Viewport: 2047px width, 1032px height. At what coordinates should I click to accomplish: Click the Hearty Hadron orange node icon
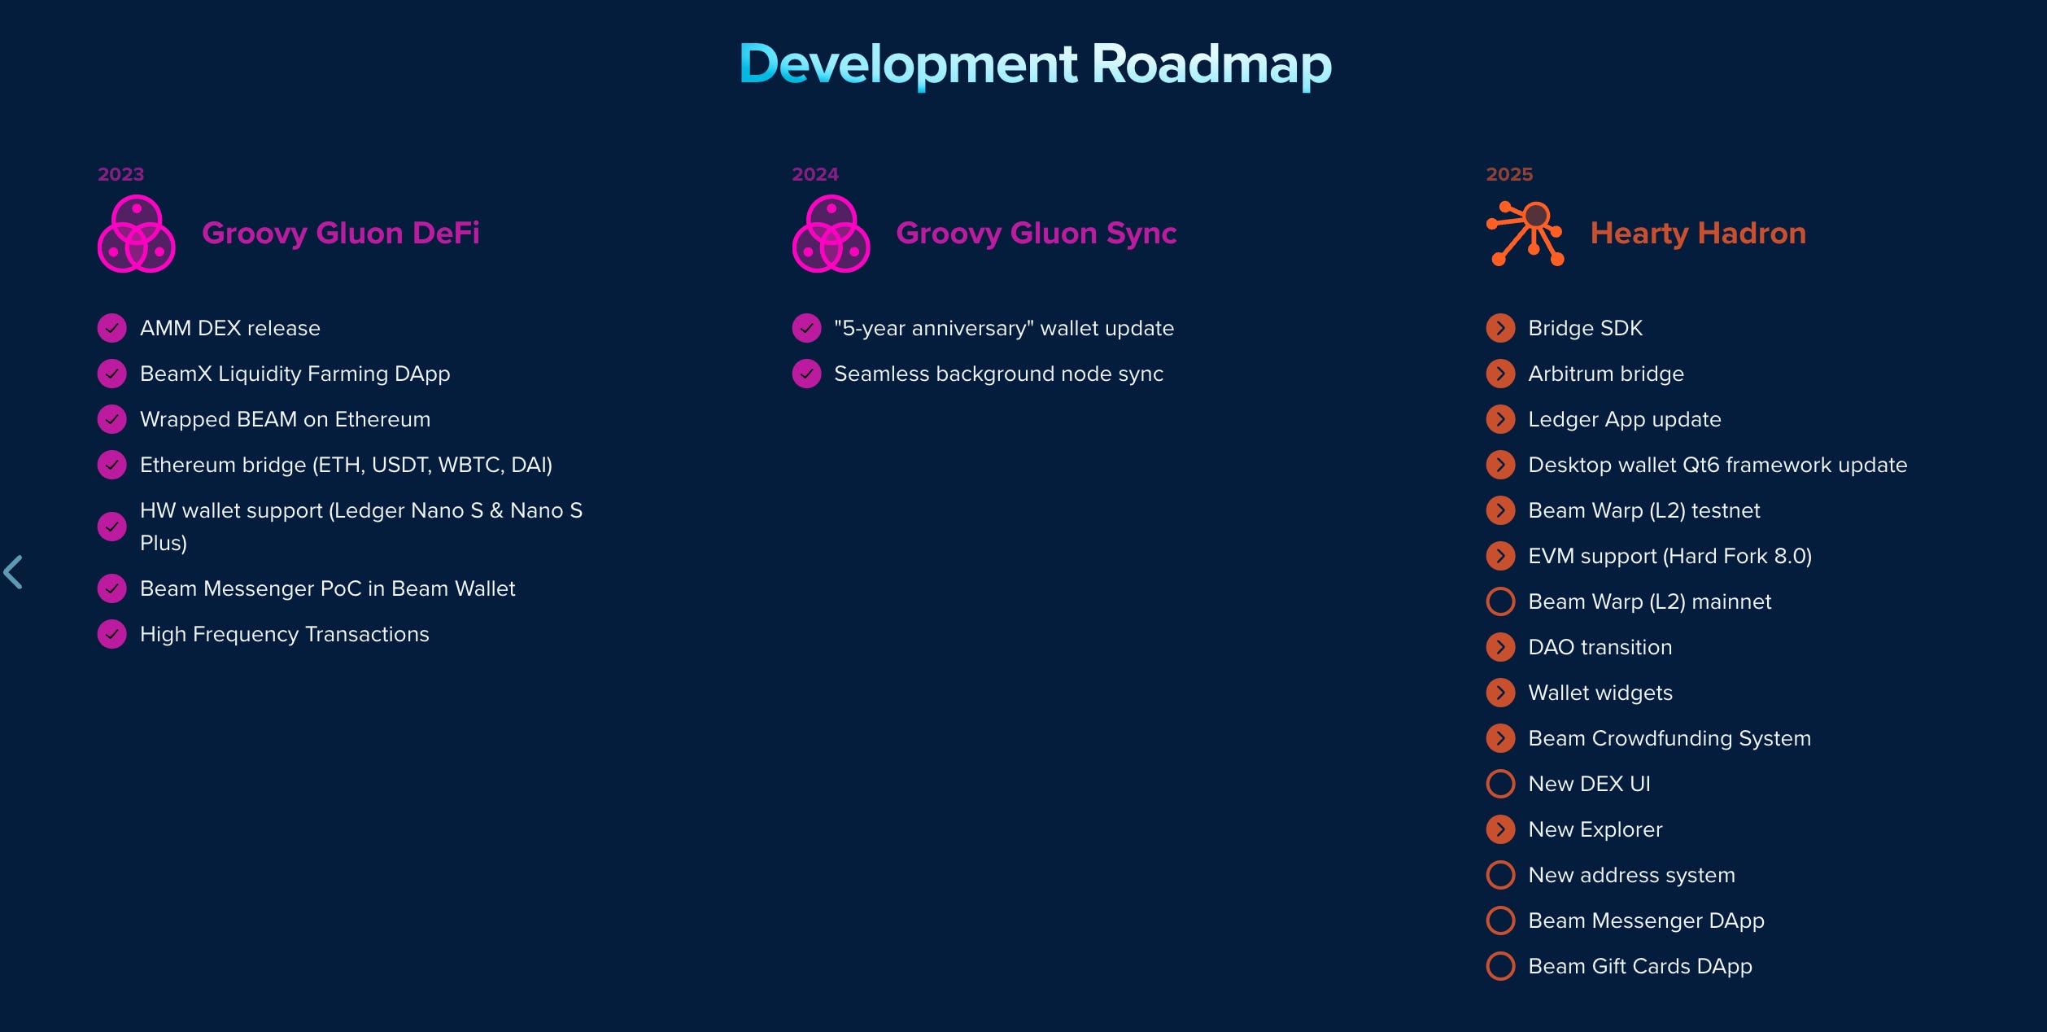1525,234
